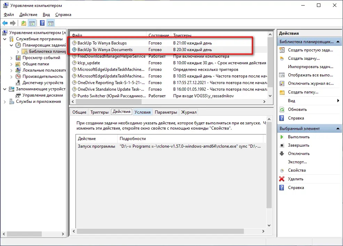Click the Back arrow in the toolbar

5,23
